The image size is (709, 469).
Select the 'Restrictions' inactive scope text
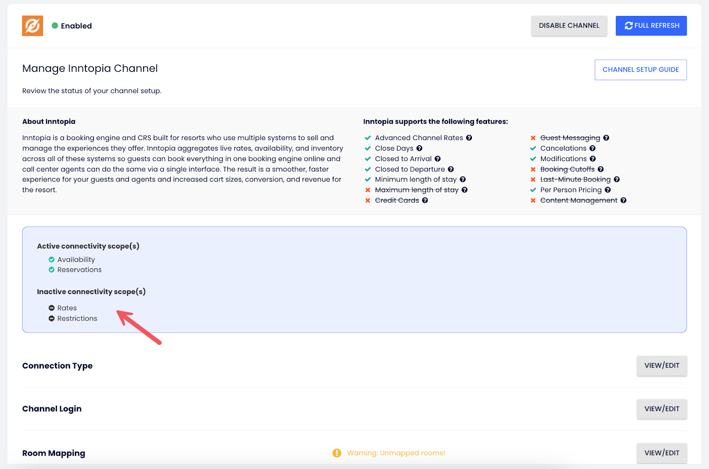click(77, 318)
